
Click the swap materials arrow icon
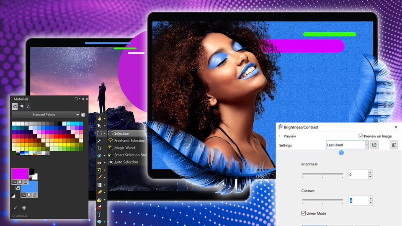click(x=18, y=188)
